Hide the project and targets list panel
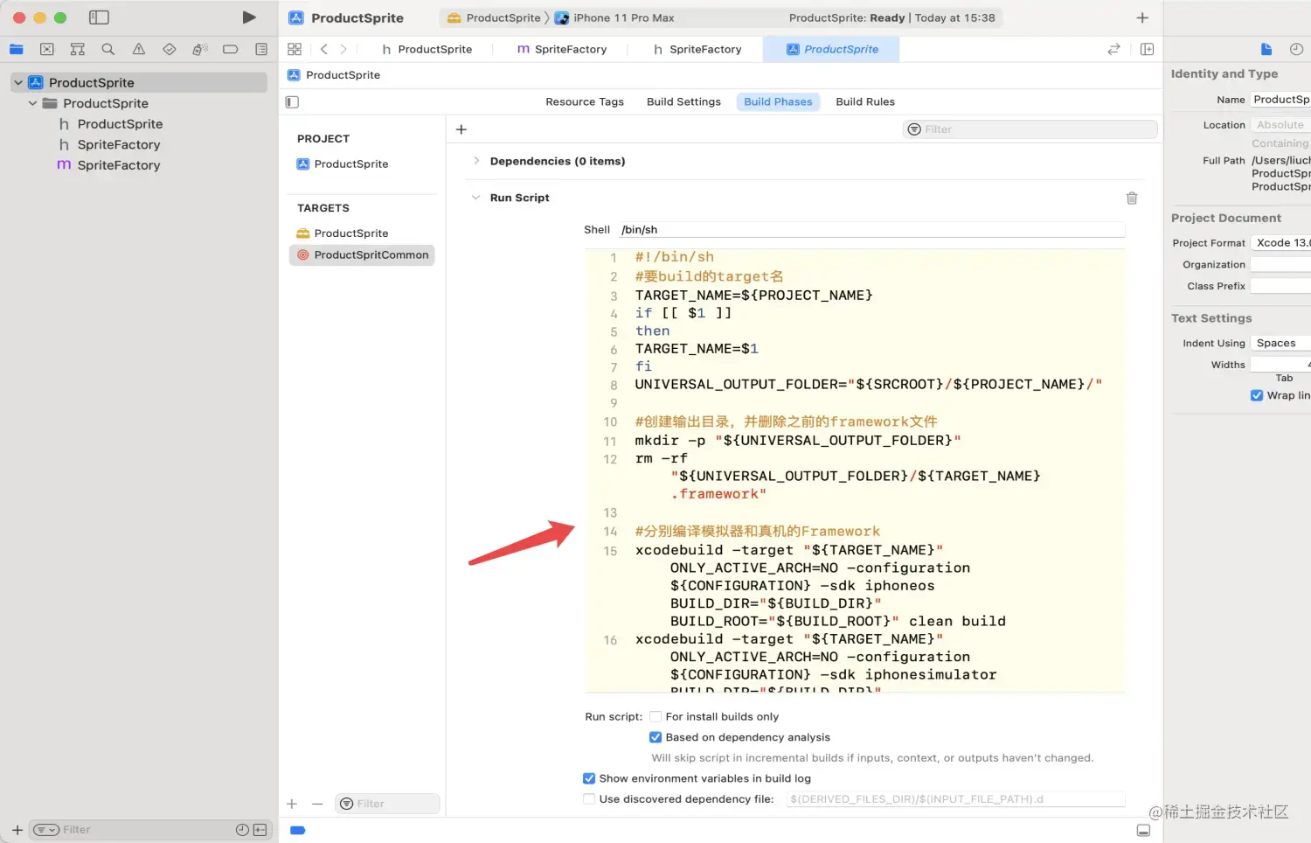 293,101
